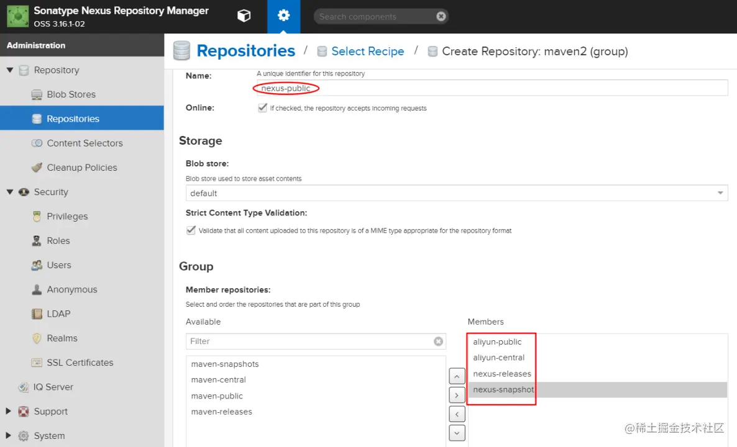Click the Repositories database icon in breadcrumb
The image size is (737, 447).
(x=181, y=51)
